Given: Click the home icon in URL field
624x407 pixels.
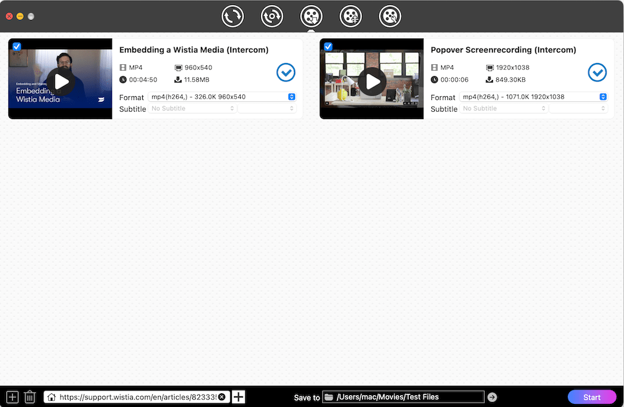Looking at the screenshot, I should [51, 397].
